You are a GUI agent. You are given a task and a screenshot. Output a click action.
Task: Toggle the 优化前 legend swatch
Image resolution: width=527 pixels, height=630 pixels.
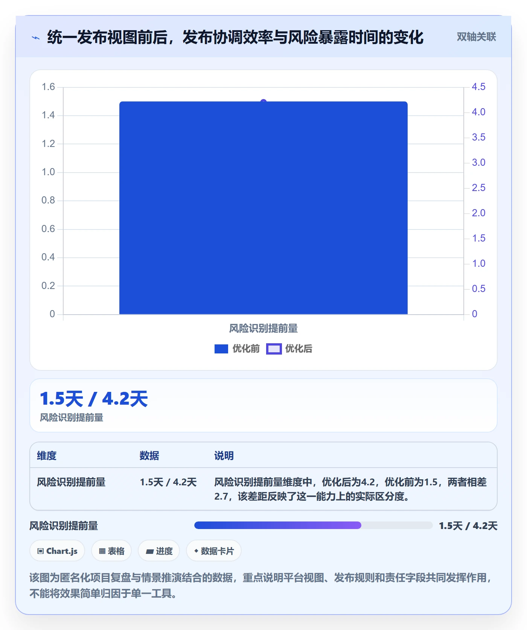click(221, 349)
